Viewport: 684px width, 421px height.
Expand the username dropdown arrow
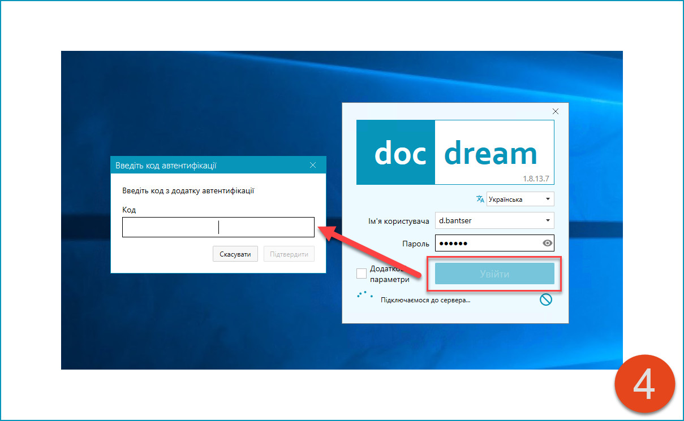(x=547, y=220)
